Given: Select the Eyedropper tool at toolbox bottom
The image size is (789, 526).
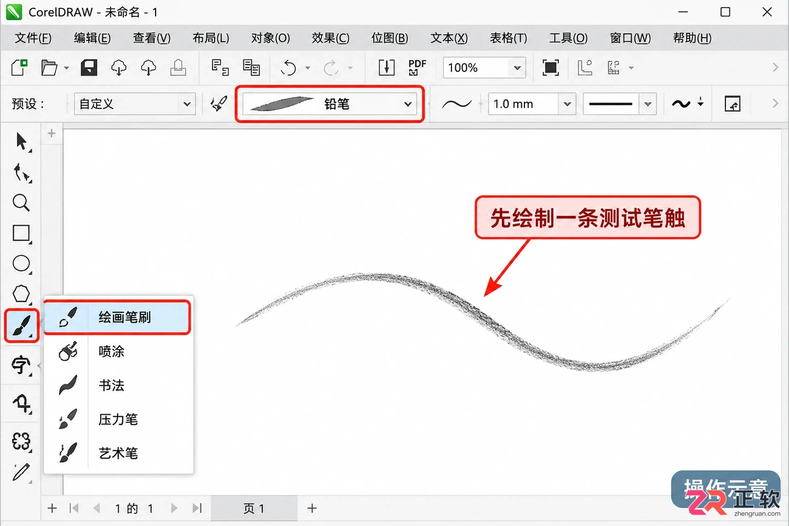Looking at the screenshot, I should (21, 472).
